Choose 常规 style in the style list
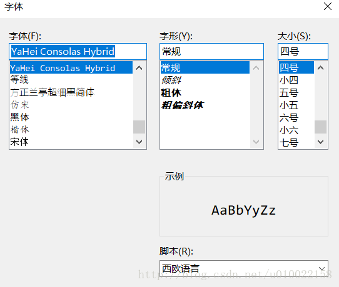339x287 pixels. tap(205, 68)
